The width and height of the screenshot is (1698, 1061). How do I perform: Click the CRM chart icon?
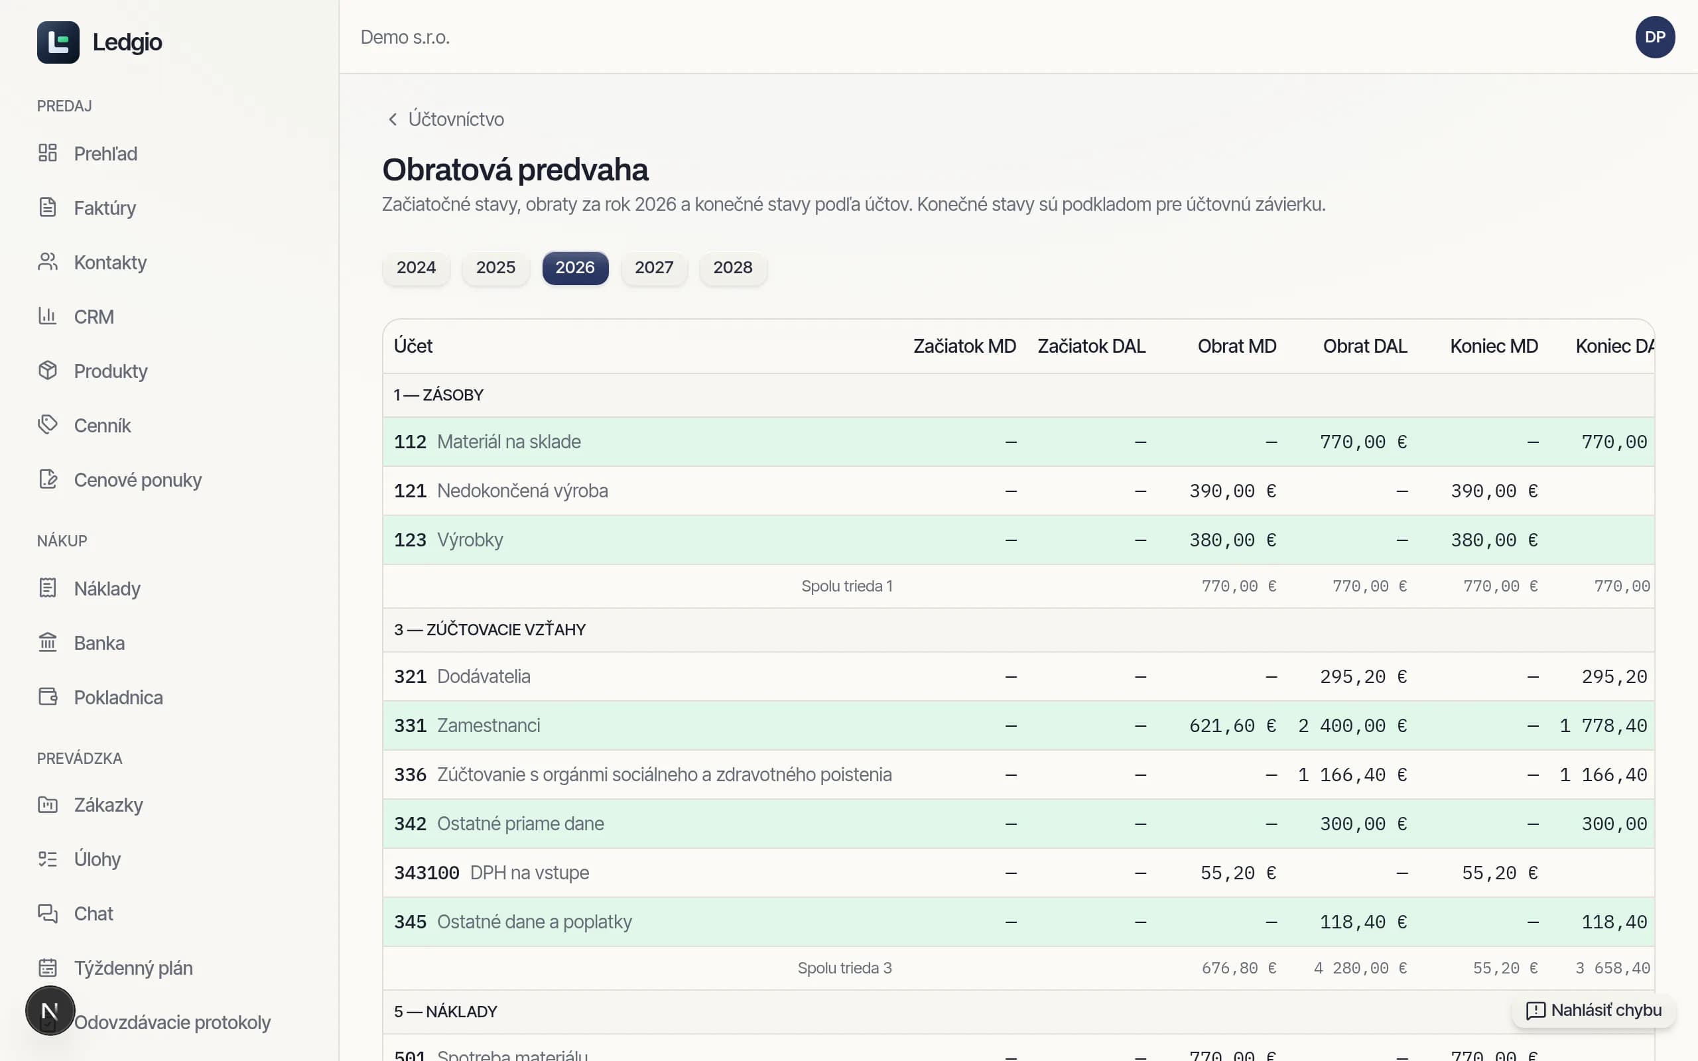[48, 316]
